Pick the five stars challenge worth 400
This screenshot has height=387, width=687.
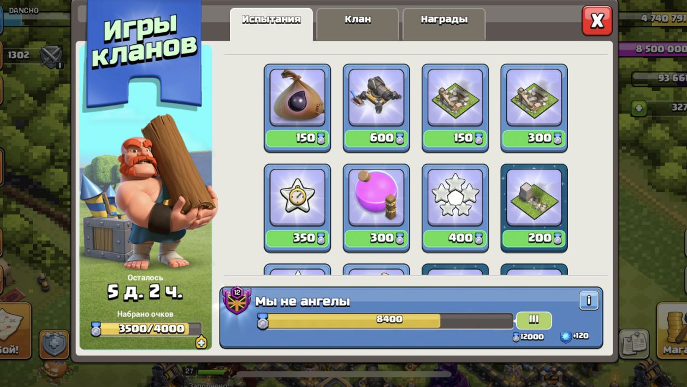pyautogui.click(x=455, y=208)
